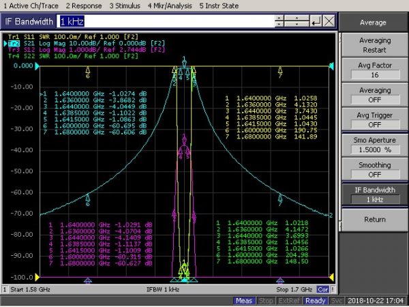Open the 1 Active Ch/Trace menu
The height and width of the screenshot is (307, 409).
click(31, 5)
